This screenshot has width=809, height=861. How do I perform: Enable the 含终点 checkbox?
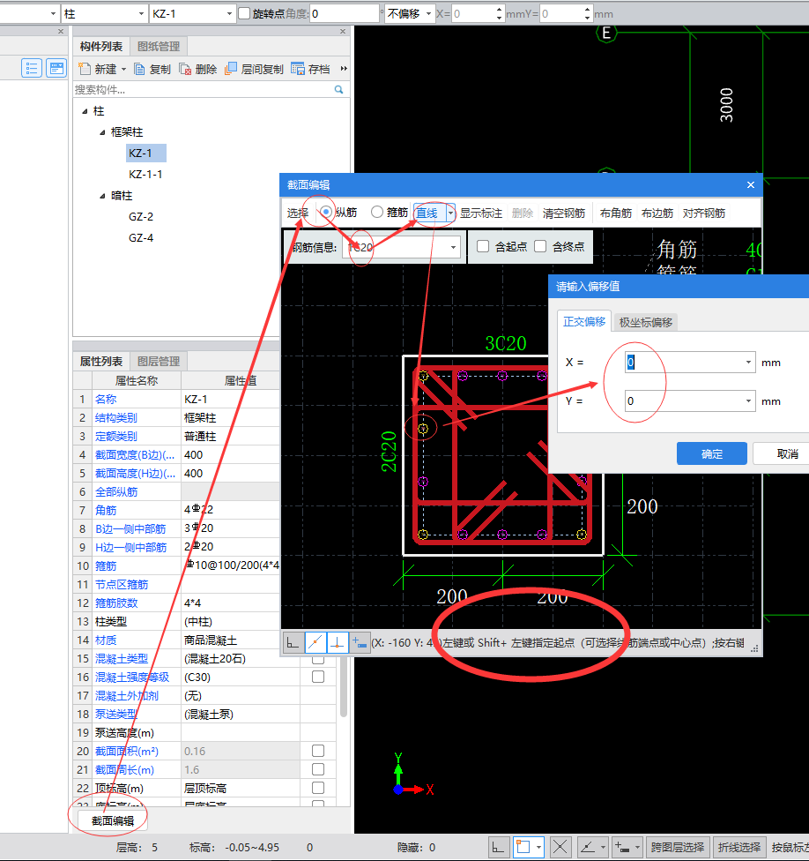540,246
